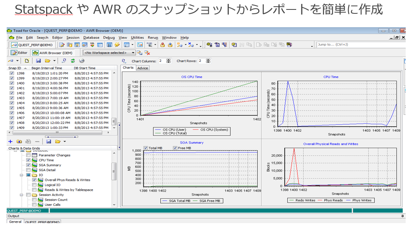Click the blue plus add icon
This screenshot has width=412, height=229.
click(x=10, y=142)
